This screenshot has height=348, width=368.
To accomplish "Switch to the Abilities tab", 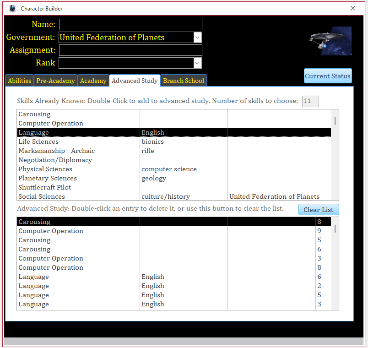I will point(19,81).
